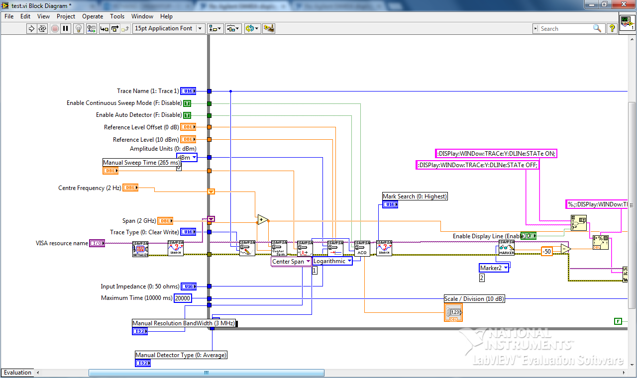Click the Centre Frequency orange tunnel selector
Screen dimensions: 637x378
(x=211, y=191)
